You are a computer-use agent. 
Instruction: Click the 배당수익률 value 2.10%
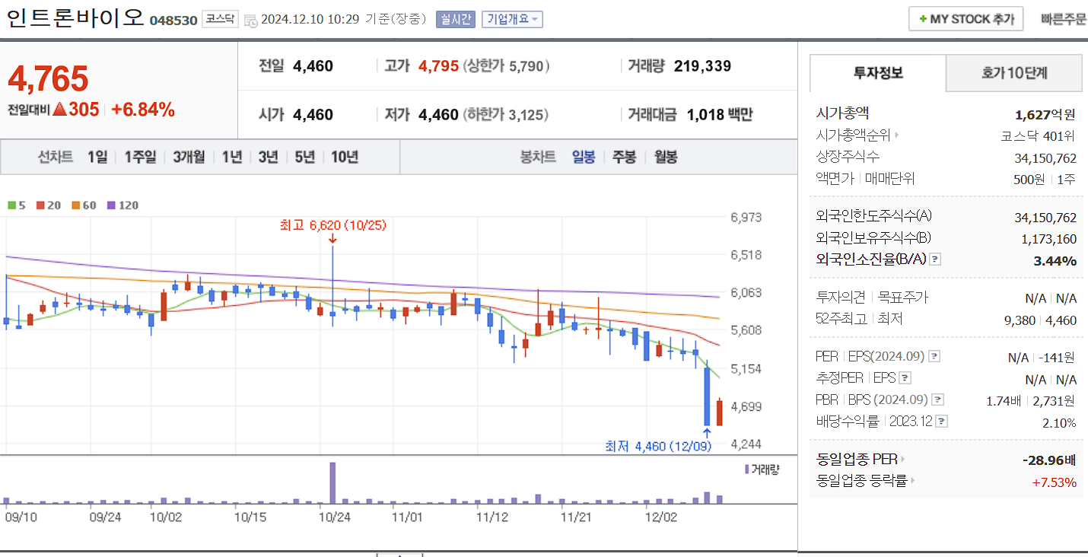click(x=1059, y=423)
